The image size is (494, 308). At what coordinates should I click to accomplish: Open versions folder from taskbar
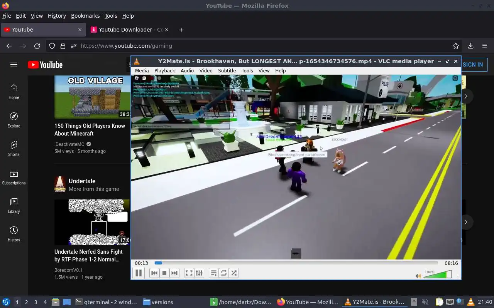(158, 302)
